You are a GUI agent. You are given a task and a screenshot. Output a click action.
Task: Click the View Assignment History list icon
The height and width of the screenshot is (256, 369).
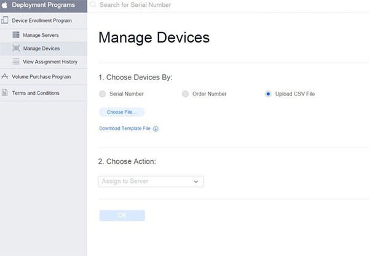16,62
